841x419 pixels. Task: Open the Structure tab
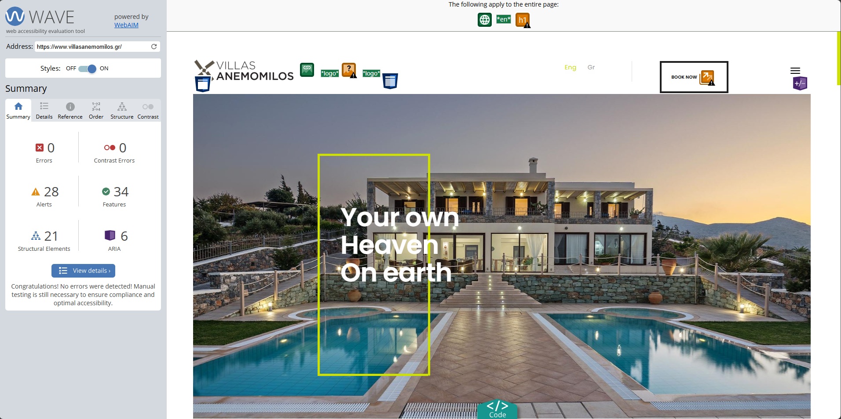tap(122, 111)
